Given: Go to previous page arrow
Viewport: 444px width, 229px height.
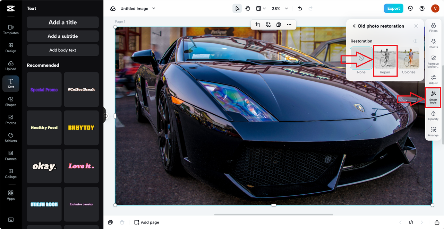Looking at the screenshot, I should click(x=400, y=222).
